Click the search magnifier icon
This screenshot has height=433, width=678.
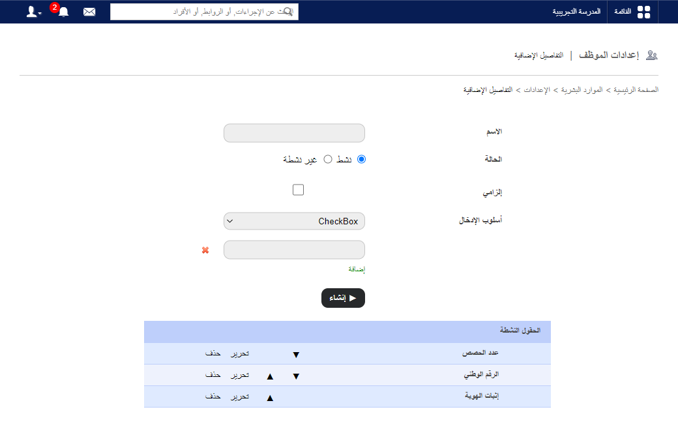pos(287,12)
